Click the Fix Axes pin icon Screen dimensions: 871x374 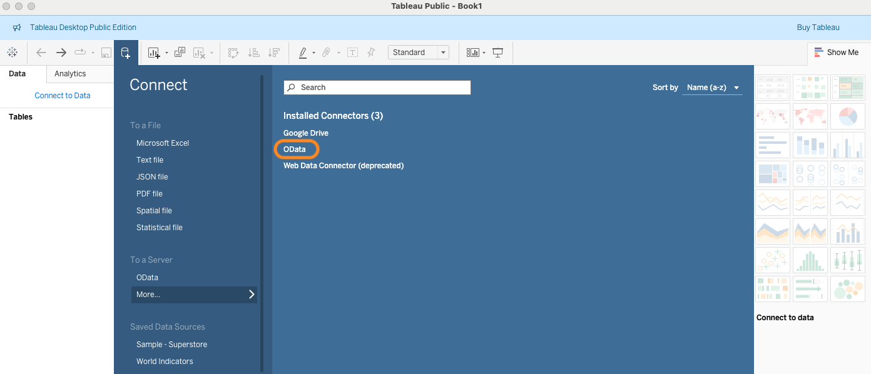pos(371,53)
